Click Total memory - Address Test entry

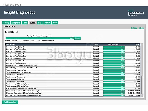[73, 70]
